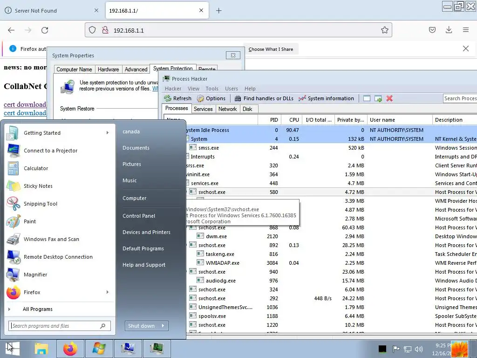The height and width of the screenshot is (358, 477).
Task: Select the spoolsv.exe process row
Action: pyautogui.click(x=332, y=316)
